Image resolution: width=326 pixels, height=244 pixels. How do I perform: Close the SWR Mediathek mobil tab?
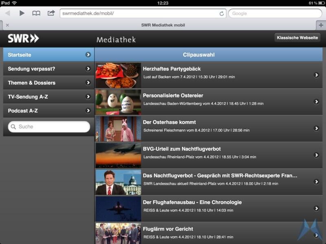point(7,25)
